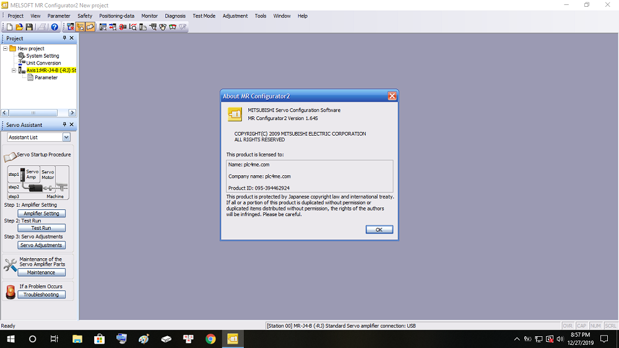Toggle the Servo Assistant toolbar button

click(90, 27)
